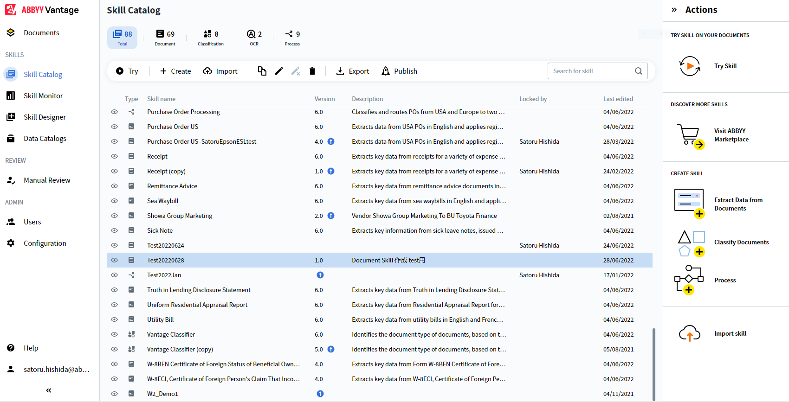Image resolution: width=789 pixels, height=402 pixels.
Task: Click the disabled edit-cancel pencil icon
Action: [x=296, y=71]
